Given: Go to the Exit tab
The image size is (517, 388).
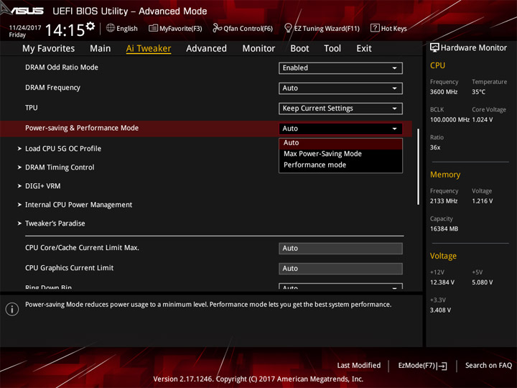Looking at the screenshot, I should (x=364, y=49).
